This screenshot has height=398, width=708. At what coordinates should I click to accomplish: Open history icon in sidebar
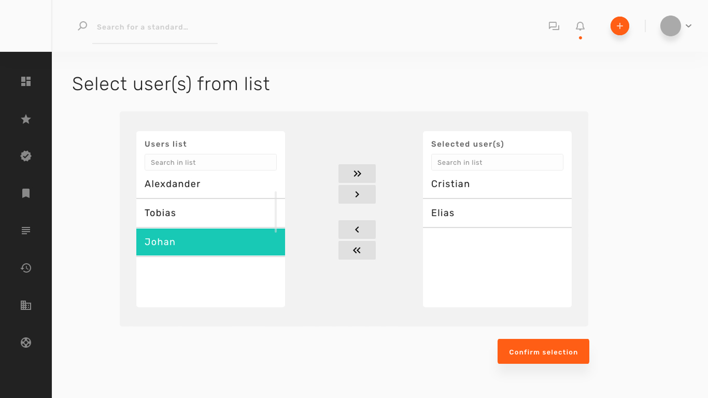click(x=26, y=268)
